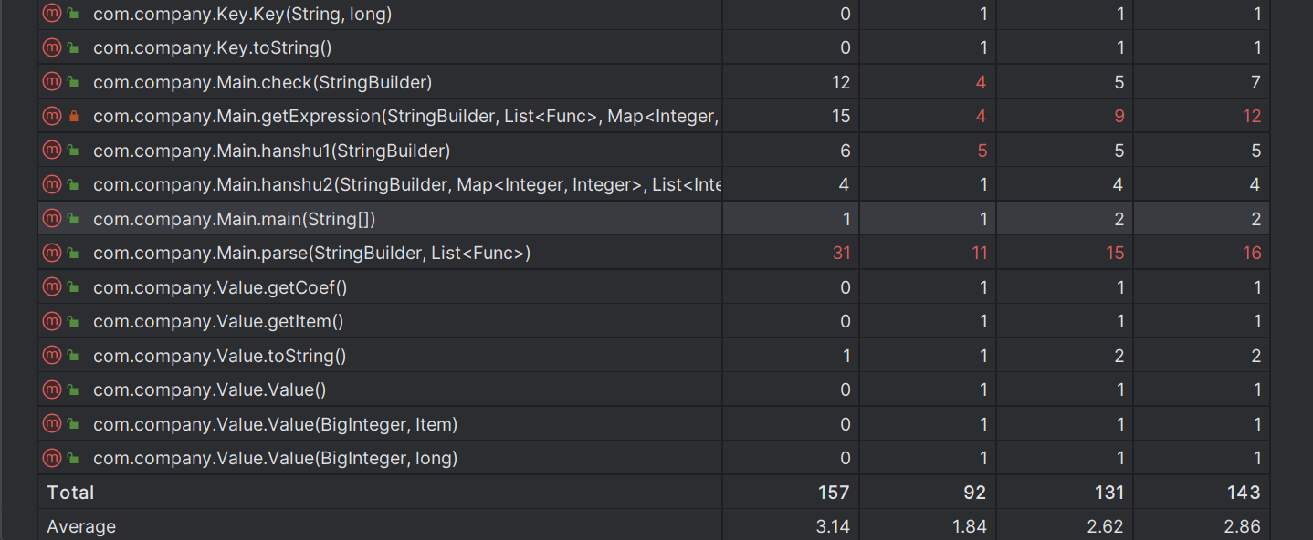Click the method icon for Value.Value(BigInteger, long)

click(x=52, y=458)
